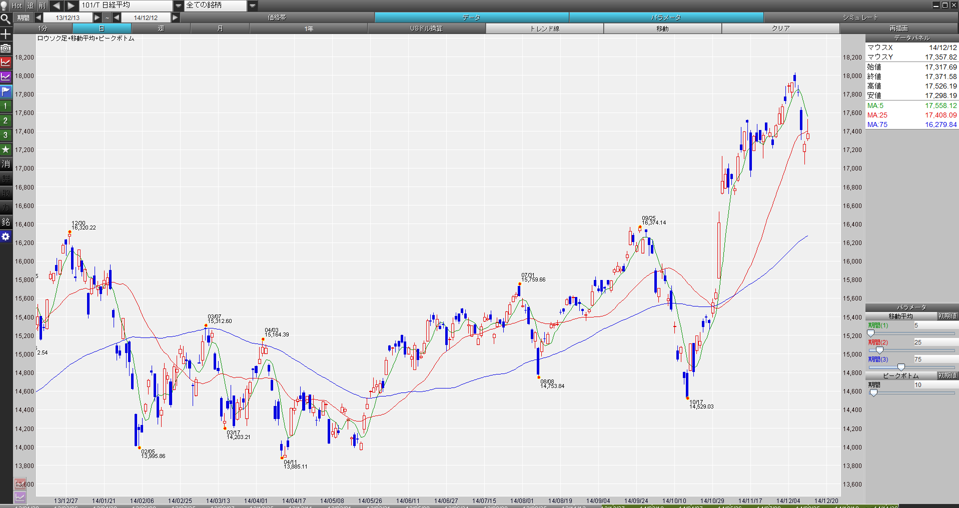Open the 101/T 日経平均 symbol dropdown
Screen dimensions: 959x508
179,5
